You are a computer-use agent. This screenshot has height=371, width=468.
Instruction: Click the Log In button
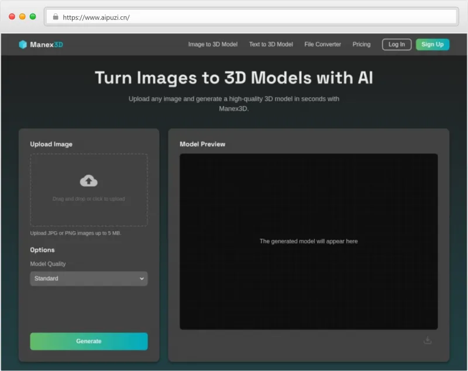(x=397, y=44)
